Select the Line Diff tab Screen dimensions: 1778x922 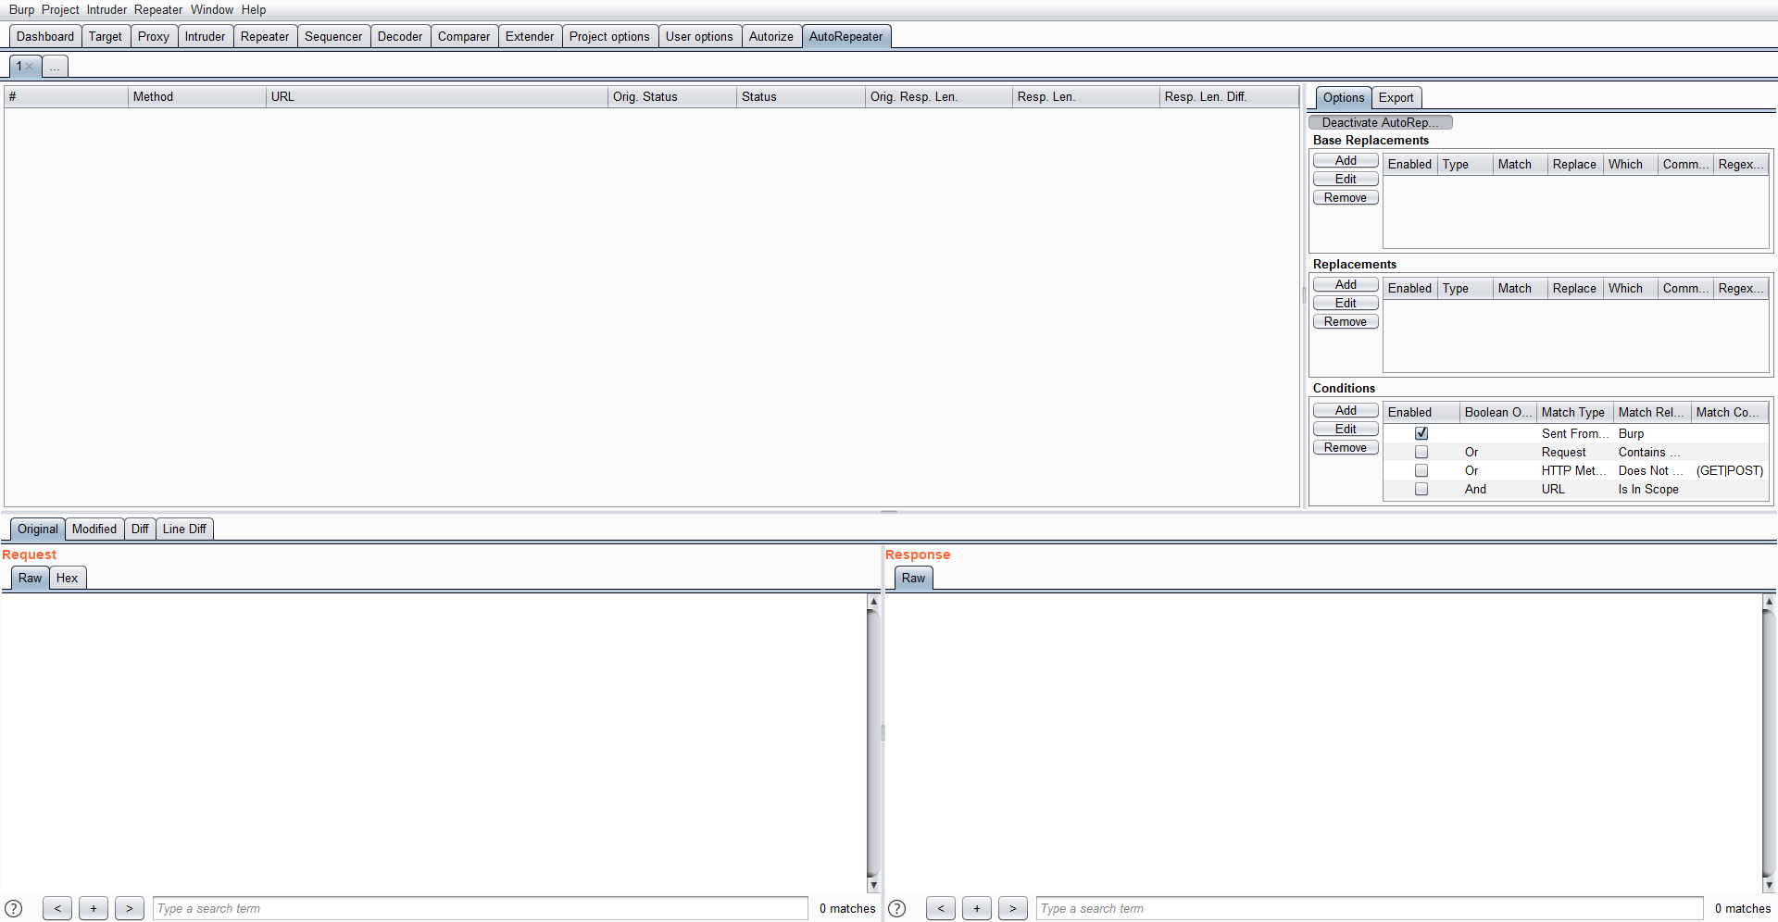tap(184, 529)
